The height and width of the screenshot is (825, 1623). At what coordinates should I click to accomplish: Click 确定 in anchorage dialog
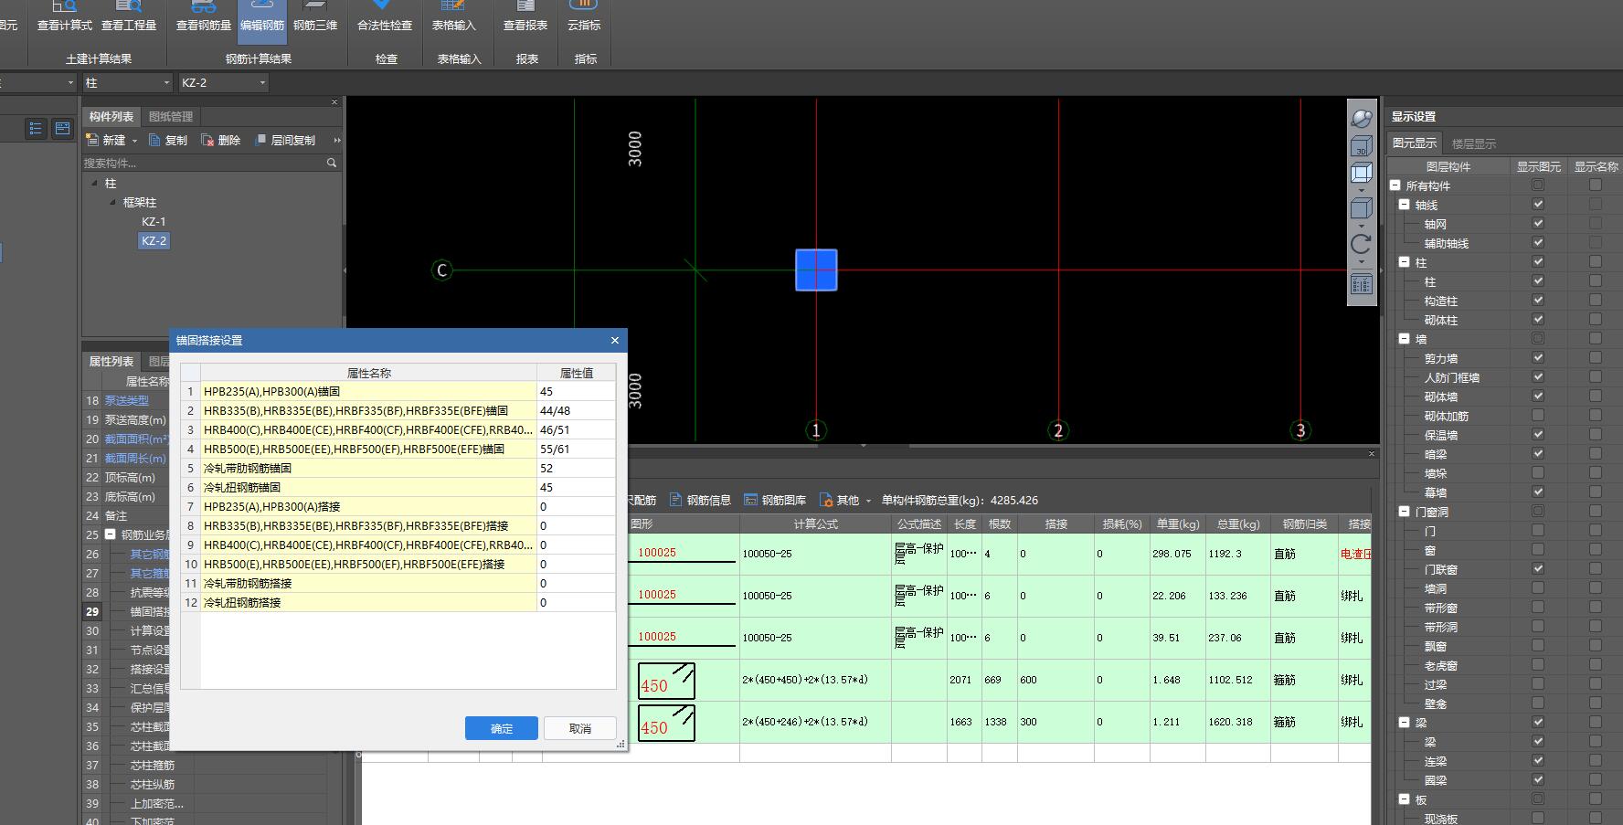tap(502, 728)
